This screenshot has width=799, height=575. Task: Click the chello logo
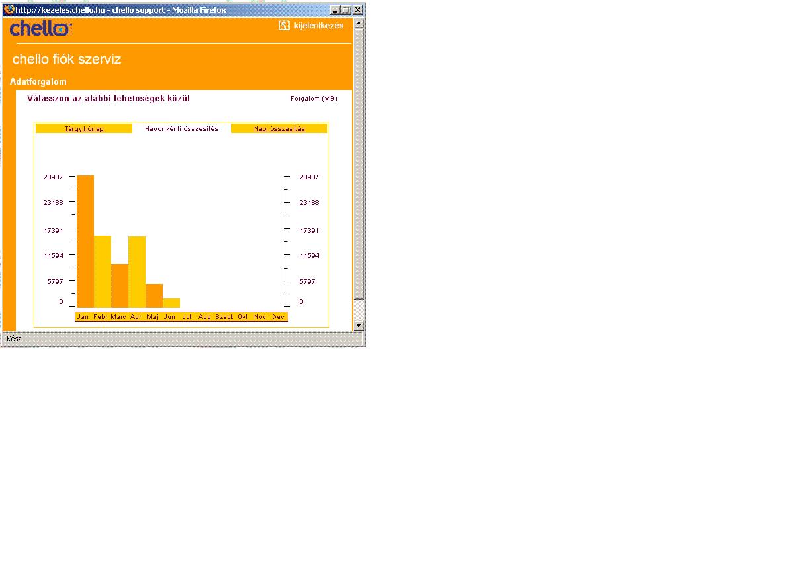pos(40,28)
